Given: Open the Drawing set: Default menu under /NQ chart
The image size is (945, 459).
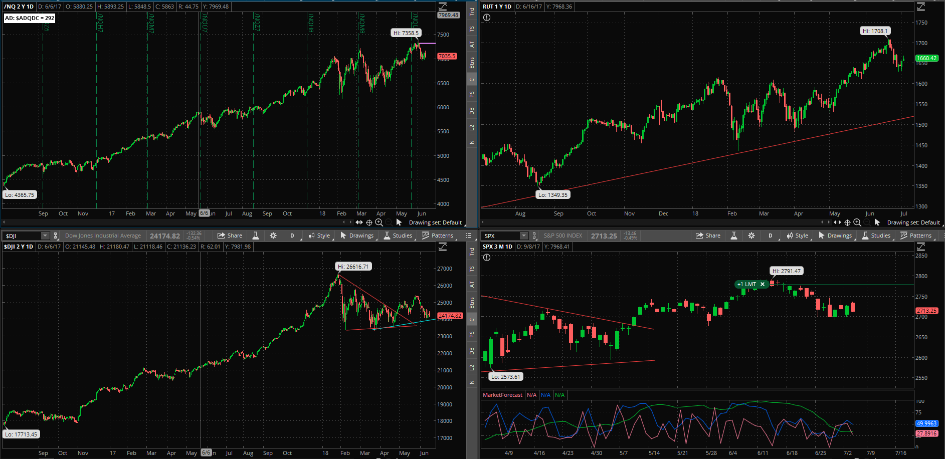Looking at the screenshot, I should 435,222.
